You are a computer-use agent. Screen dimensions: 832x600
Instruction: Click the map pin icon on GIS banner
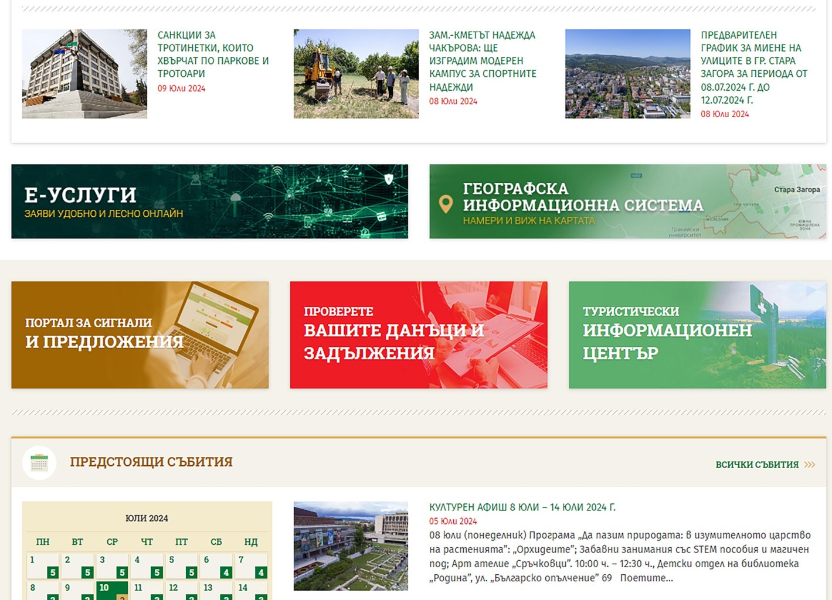pyautogui.click(x=446, y=204)
